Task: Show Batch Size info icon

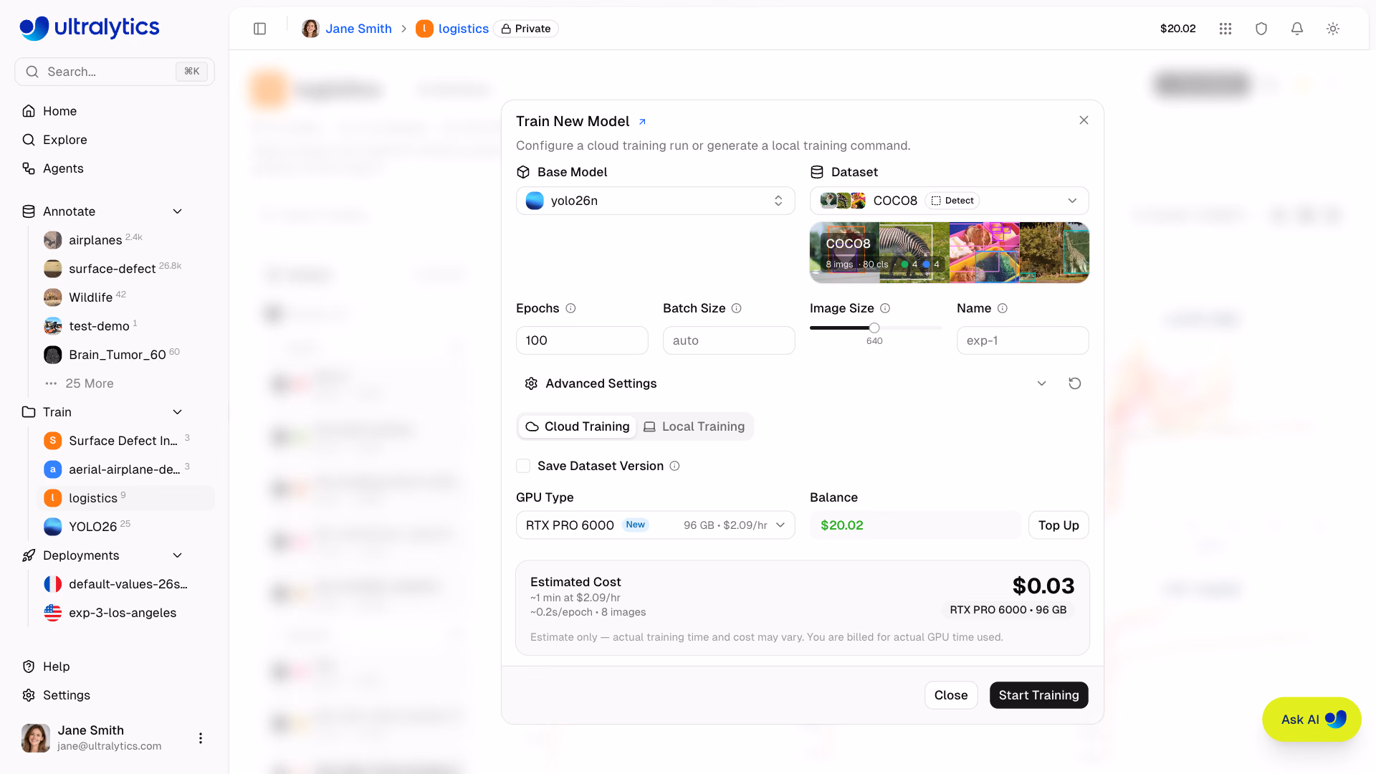Action: [736, 308]
